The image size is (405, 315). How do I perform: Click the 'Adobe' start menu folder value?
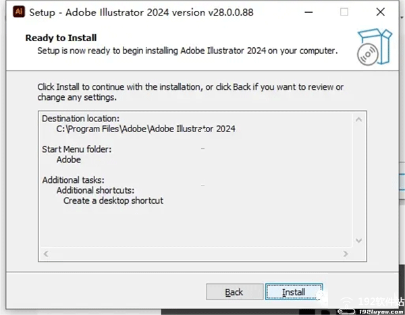coord(69,160)
